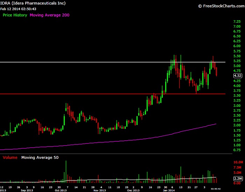245x192 pixels.
Task: Click the 3.00 price axis label
Action: click(237, 105)
